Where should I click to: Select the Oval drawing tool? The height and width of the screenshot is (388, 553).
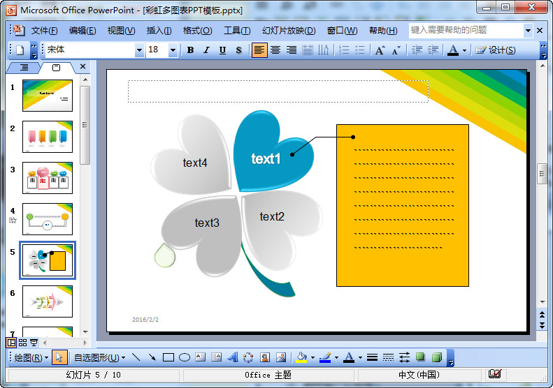point(185,357)
